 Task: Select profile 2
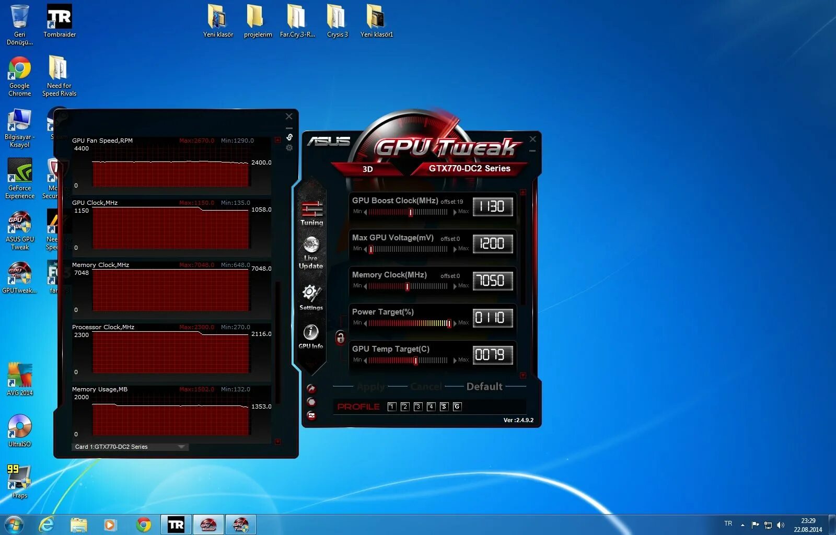405,406
